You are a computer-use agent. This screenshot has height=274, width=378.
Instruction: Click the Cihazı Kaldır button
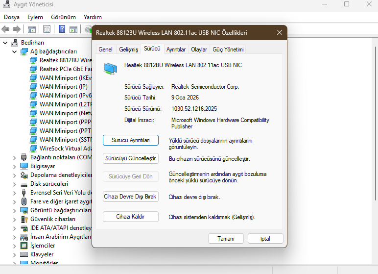(130, 217)
